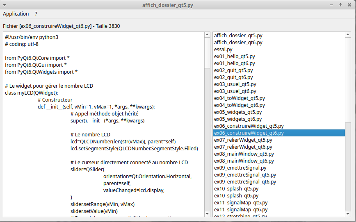Image resolution: width=356 pixels, height=222 pixels.
Task: Click the code pane vertical scrollbar handle
Action: (x=207, y=53)
